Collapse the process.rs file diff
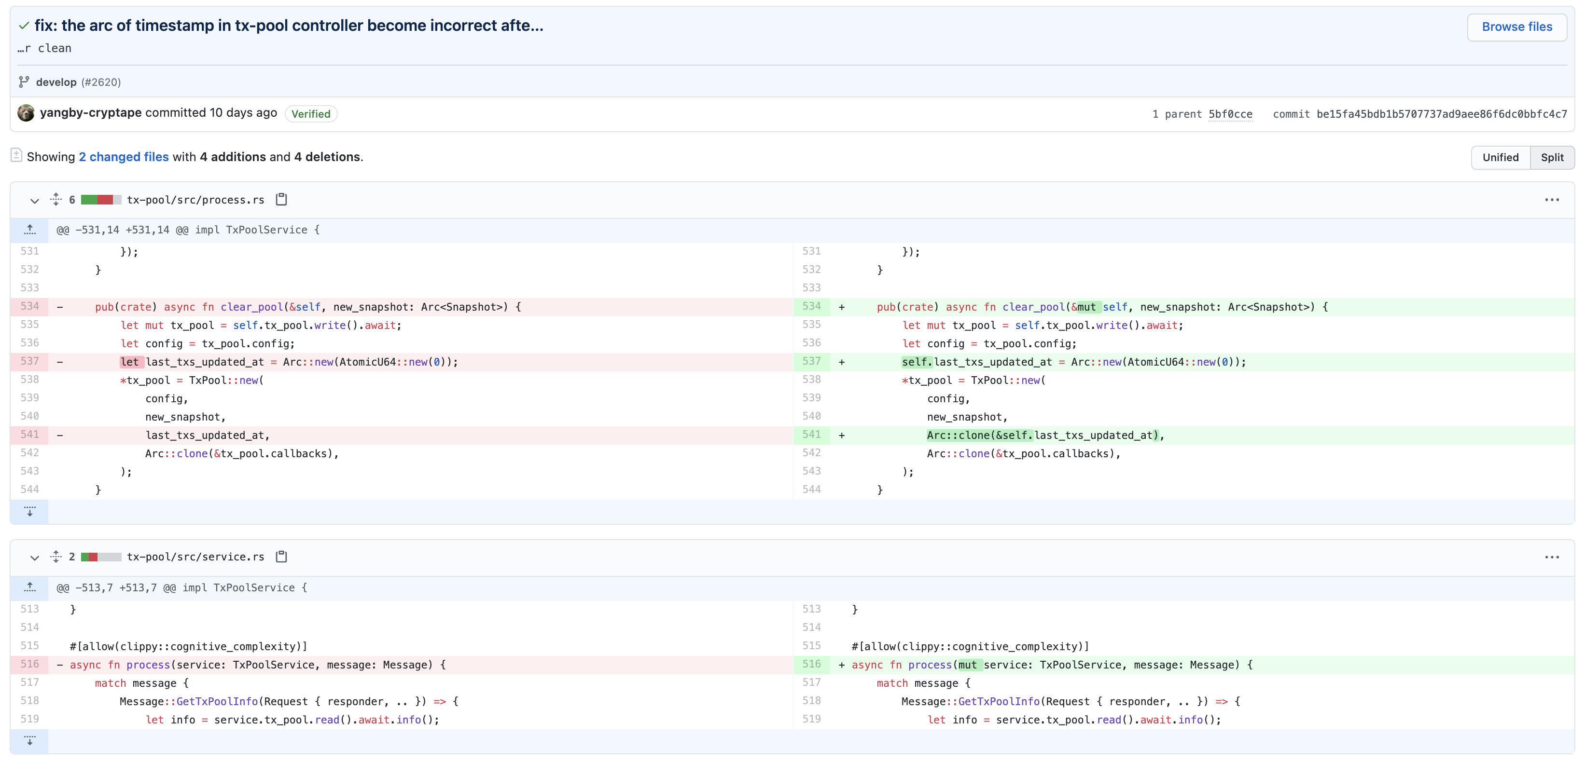 34,201
